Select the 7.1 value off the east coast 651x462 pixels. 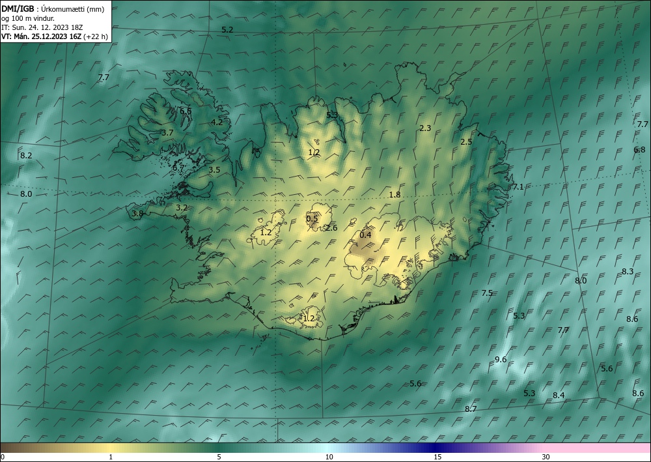(x=518, y=187)
